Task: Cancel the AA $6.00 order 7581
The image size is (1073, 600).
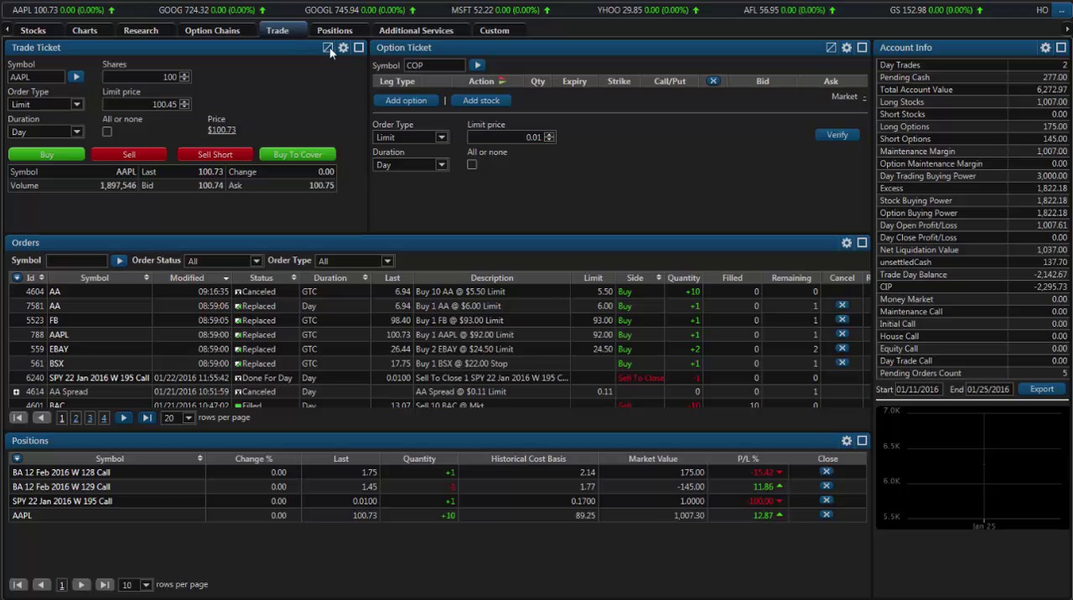Action: click(842, 306)
